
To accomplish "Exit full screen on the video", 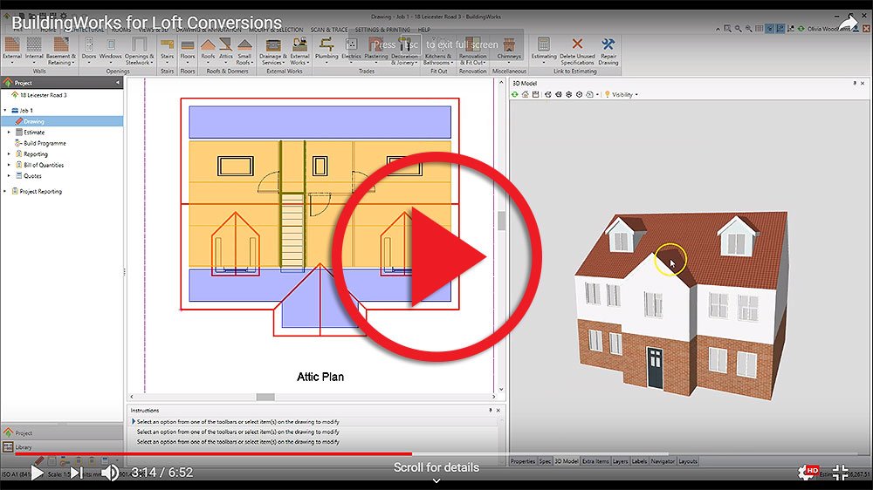I will pos(841,473).
